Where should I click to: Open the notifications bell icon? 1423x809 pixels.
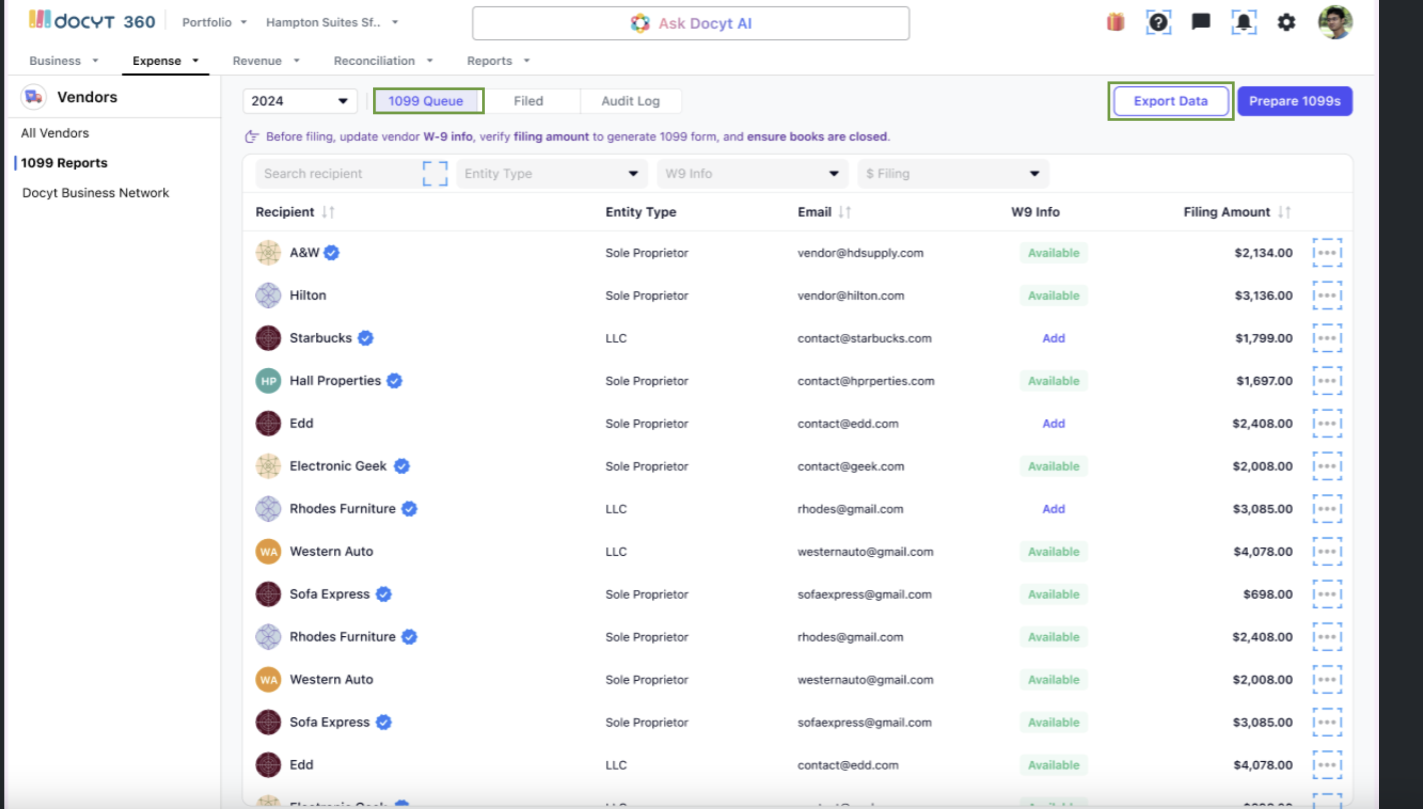[x=1244, y=22]
